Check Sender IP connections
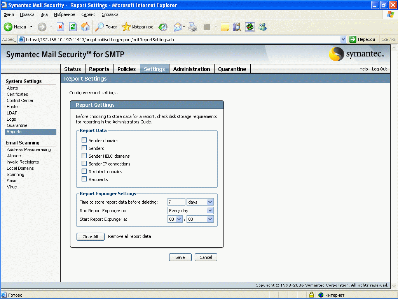 pyautogui.click(x=84, y=164)
